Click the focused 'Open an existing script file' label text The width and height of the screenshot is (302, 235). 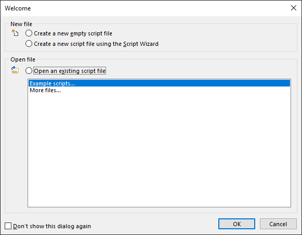[x=70, y=71]
